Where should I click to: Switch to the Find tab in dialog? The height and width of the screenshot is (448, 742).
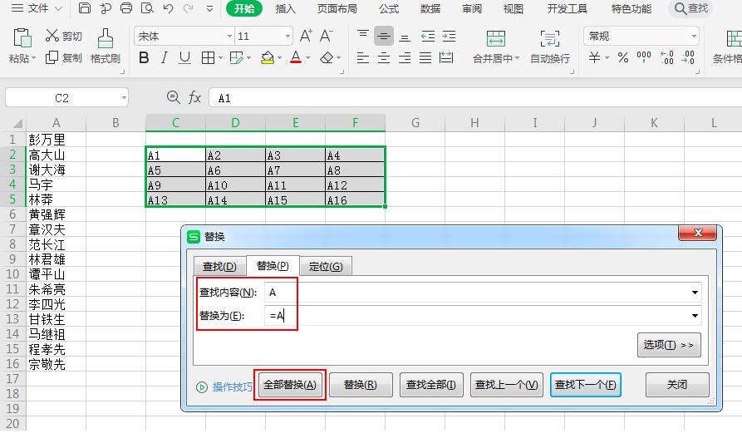point(219,267)
